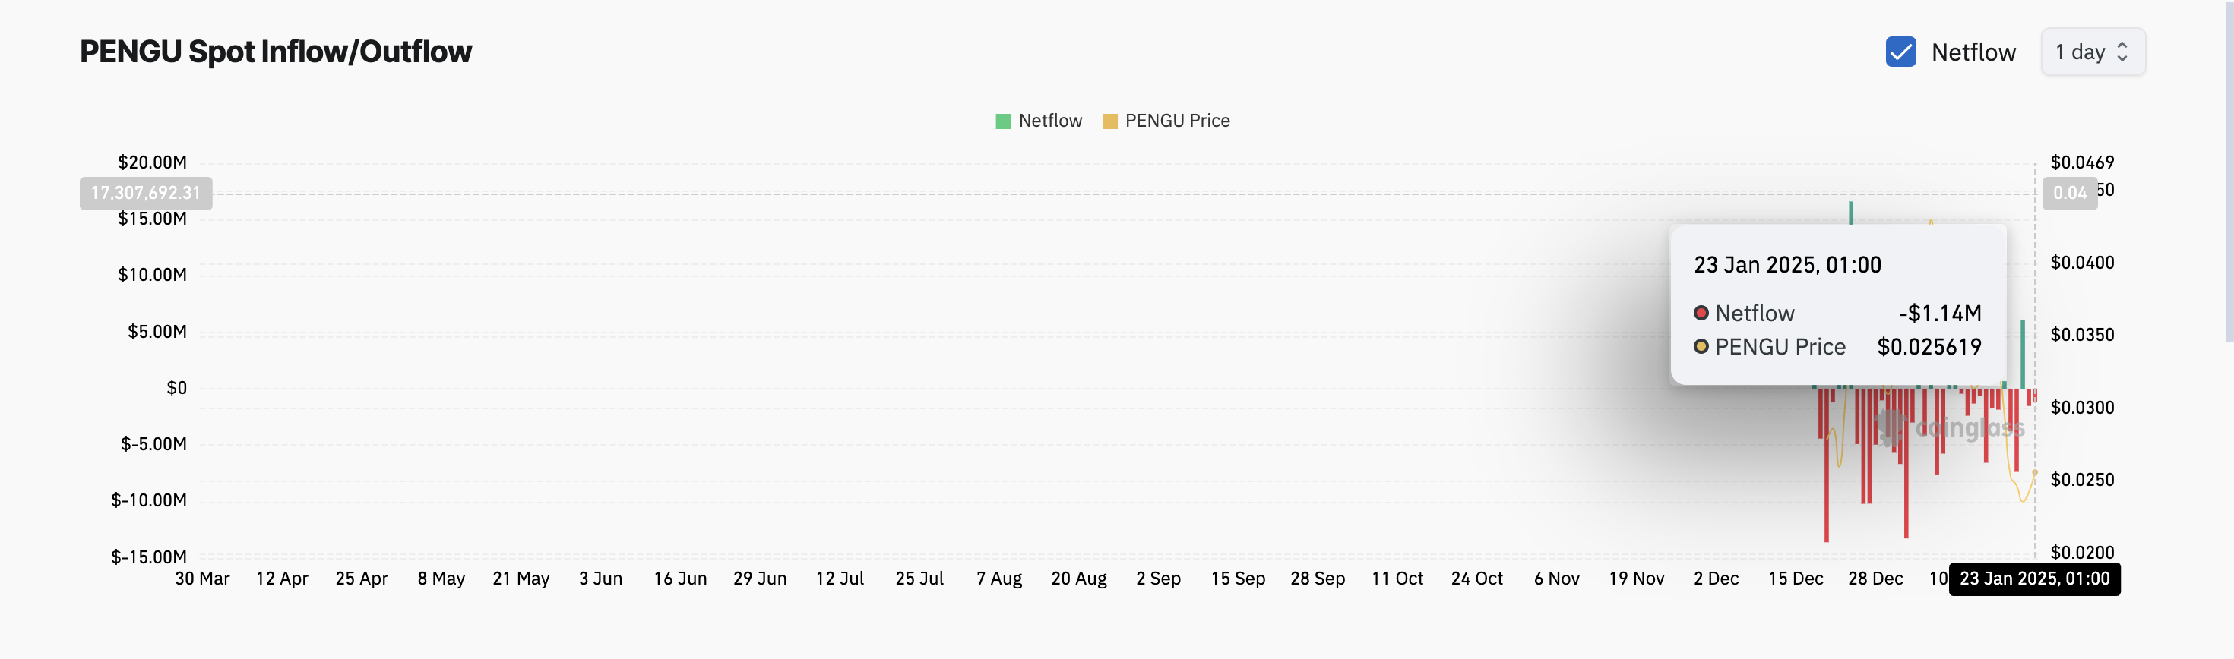Click the 17,307,692.31 crosshair value label
This screenshot has width=2234, height=659.
pyautogui.click(x=146, y=193)
